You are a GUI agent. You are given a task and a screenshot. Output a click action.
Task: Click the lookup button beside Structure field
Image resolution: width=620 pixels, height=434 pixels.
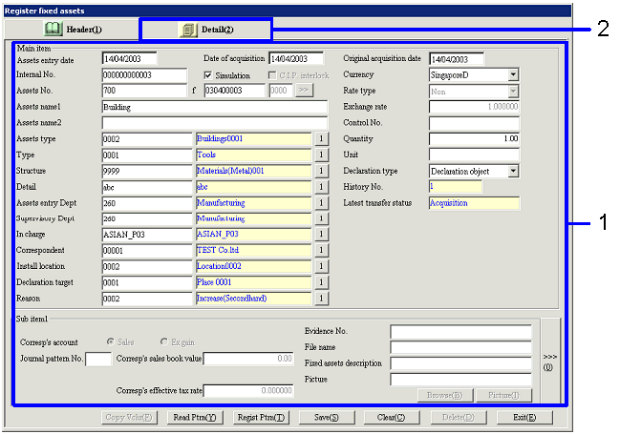coord(321,171)
